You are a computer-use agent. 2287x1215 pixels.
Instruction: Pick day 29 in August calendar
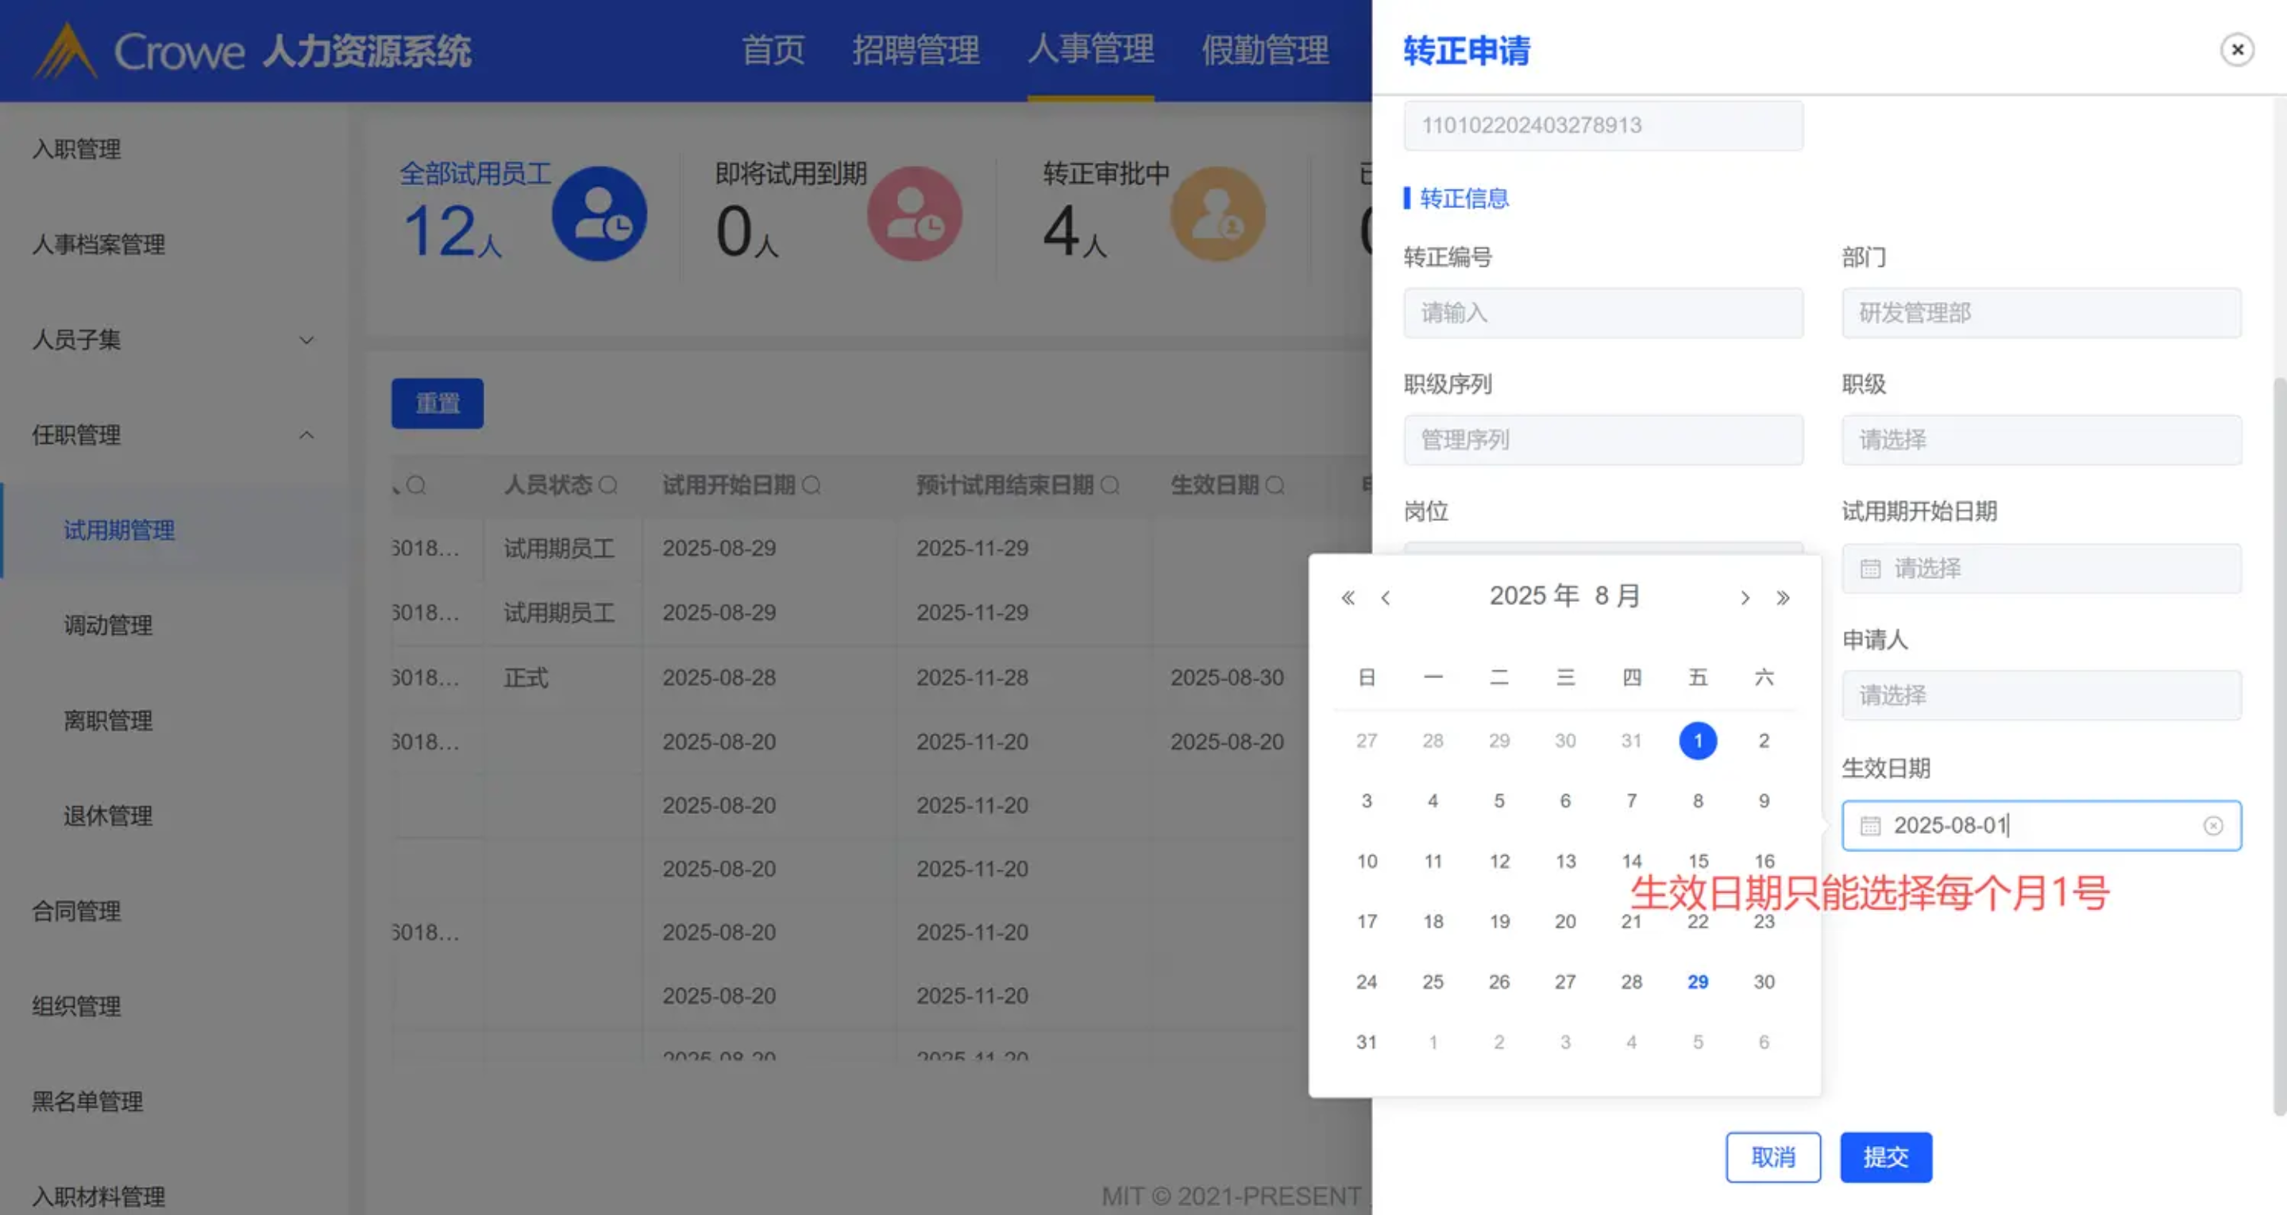click(x=1698, y=982)
